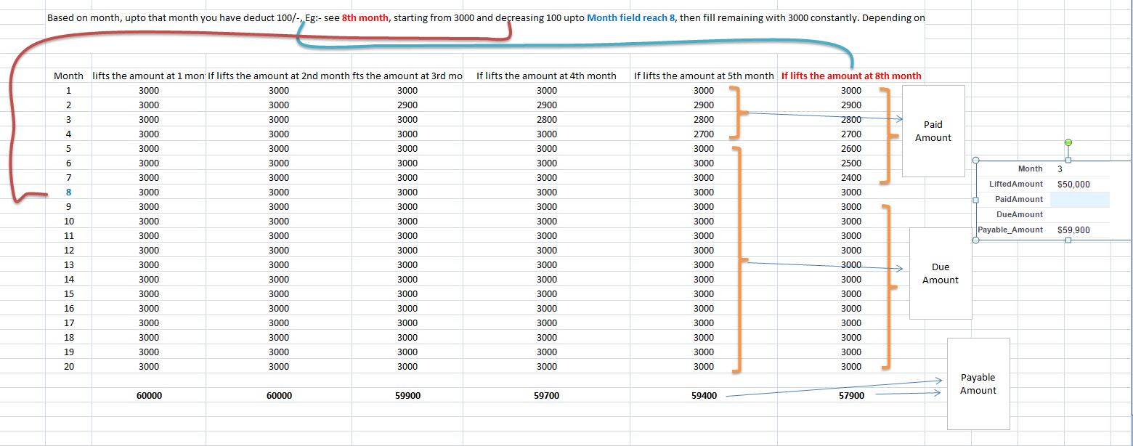Select the 60000 total under the 1 month column

tap(149, 396)
